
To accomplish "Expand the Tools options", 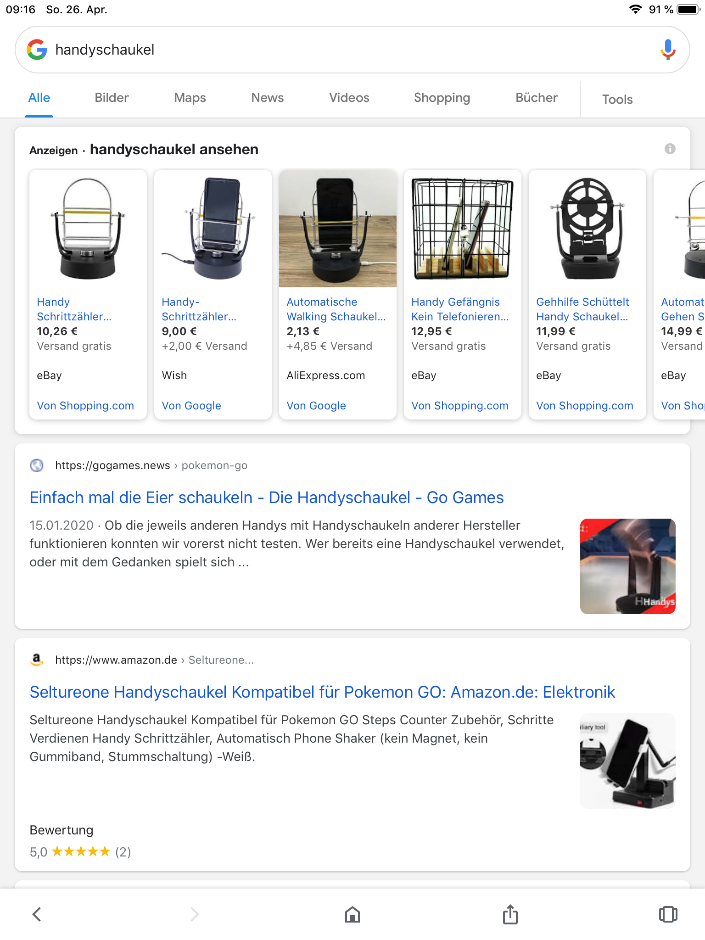I will coord(617,100).
